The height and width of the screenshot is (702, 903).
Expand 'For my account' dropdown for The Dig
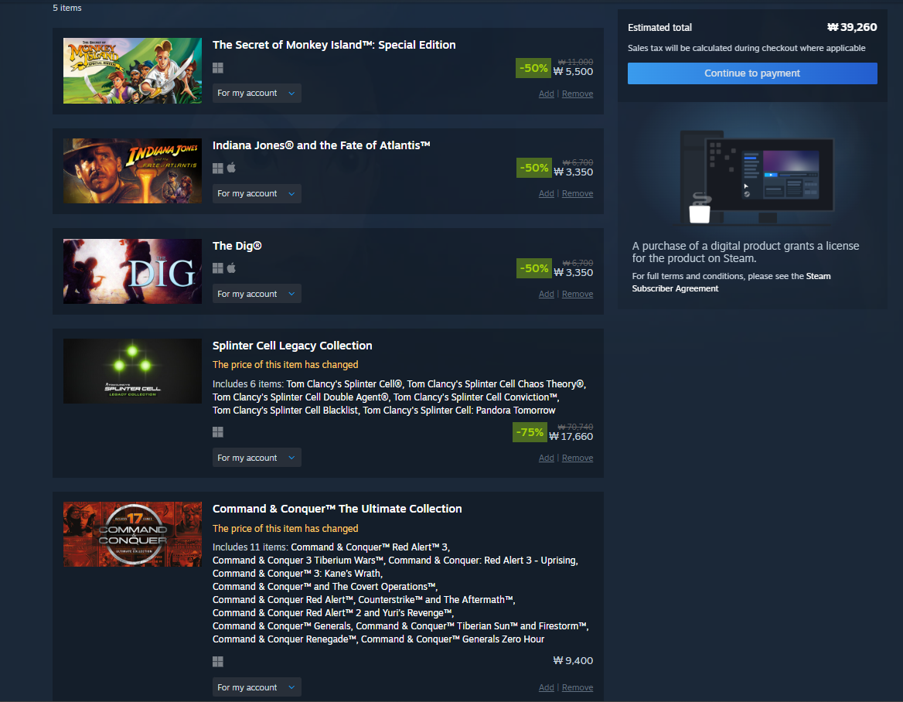pos(257,294)
